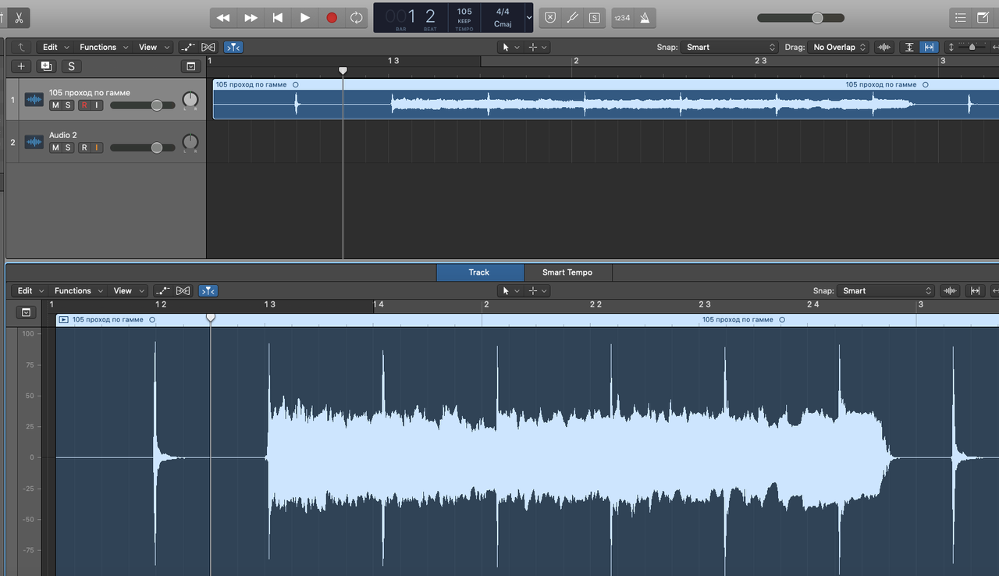Open the audio editor Edit menu
This screenshot has height=576, width=999.
30,290
